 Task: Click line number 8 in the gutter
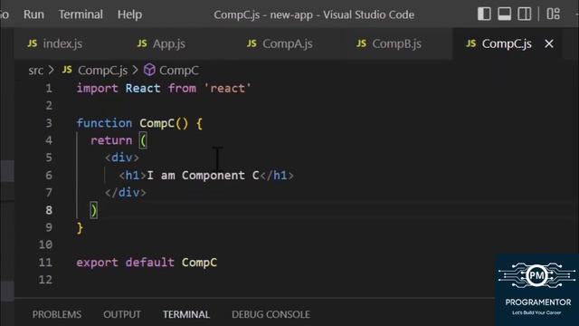point(49,210)
